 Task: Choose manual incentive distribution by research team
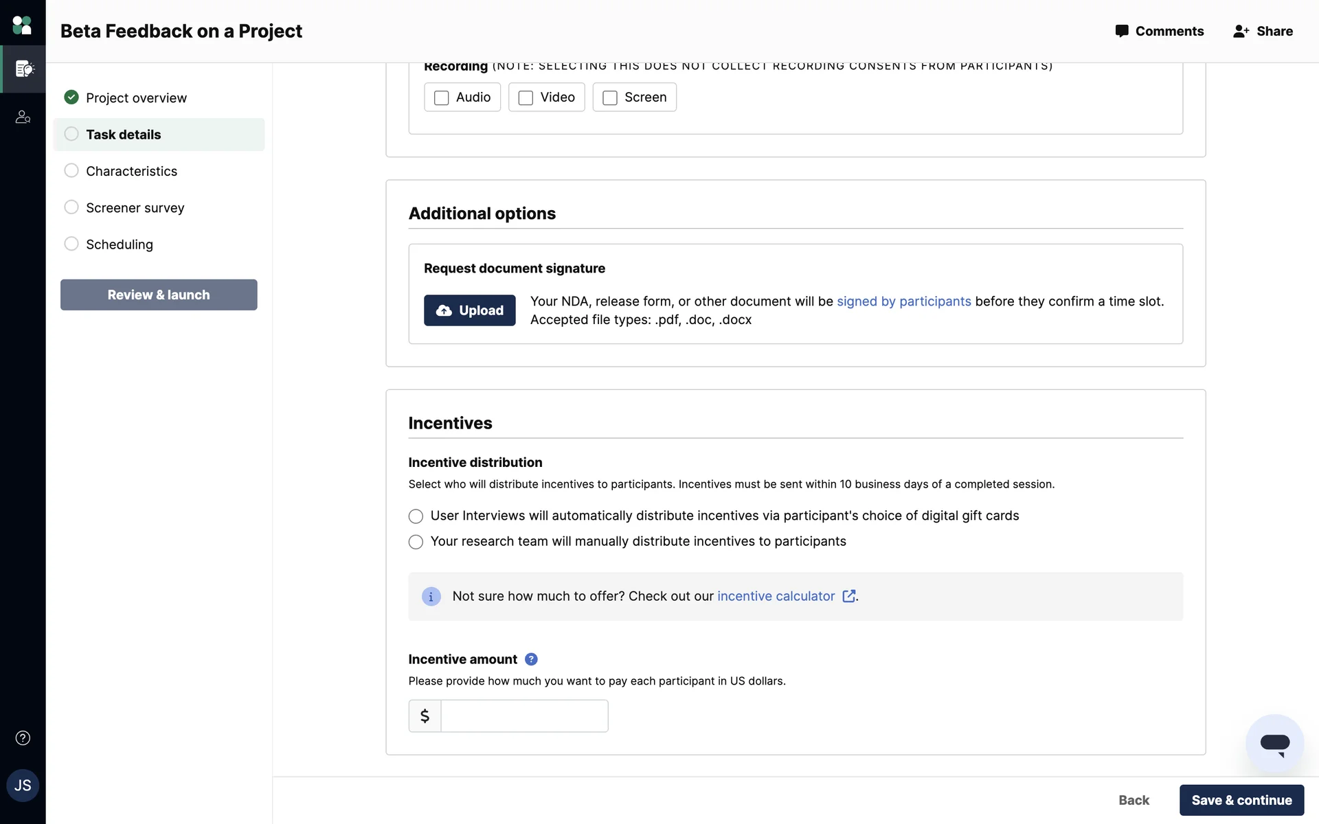[x=416, y=542]
